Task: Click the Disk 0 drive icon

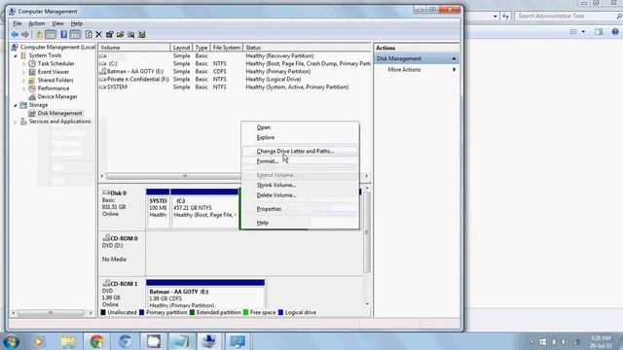Action: coord(106,192)
